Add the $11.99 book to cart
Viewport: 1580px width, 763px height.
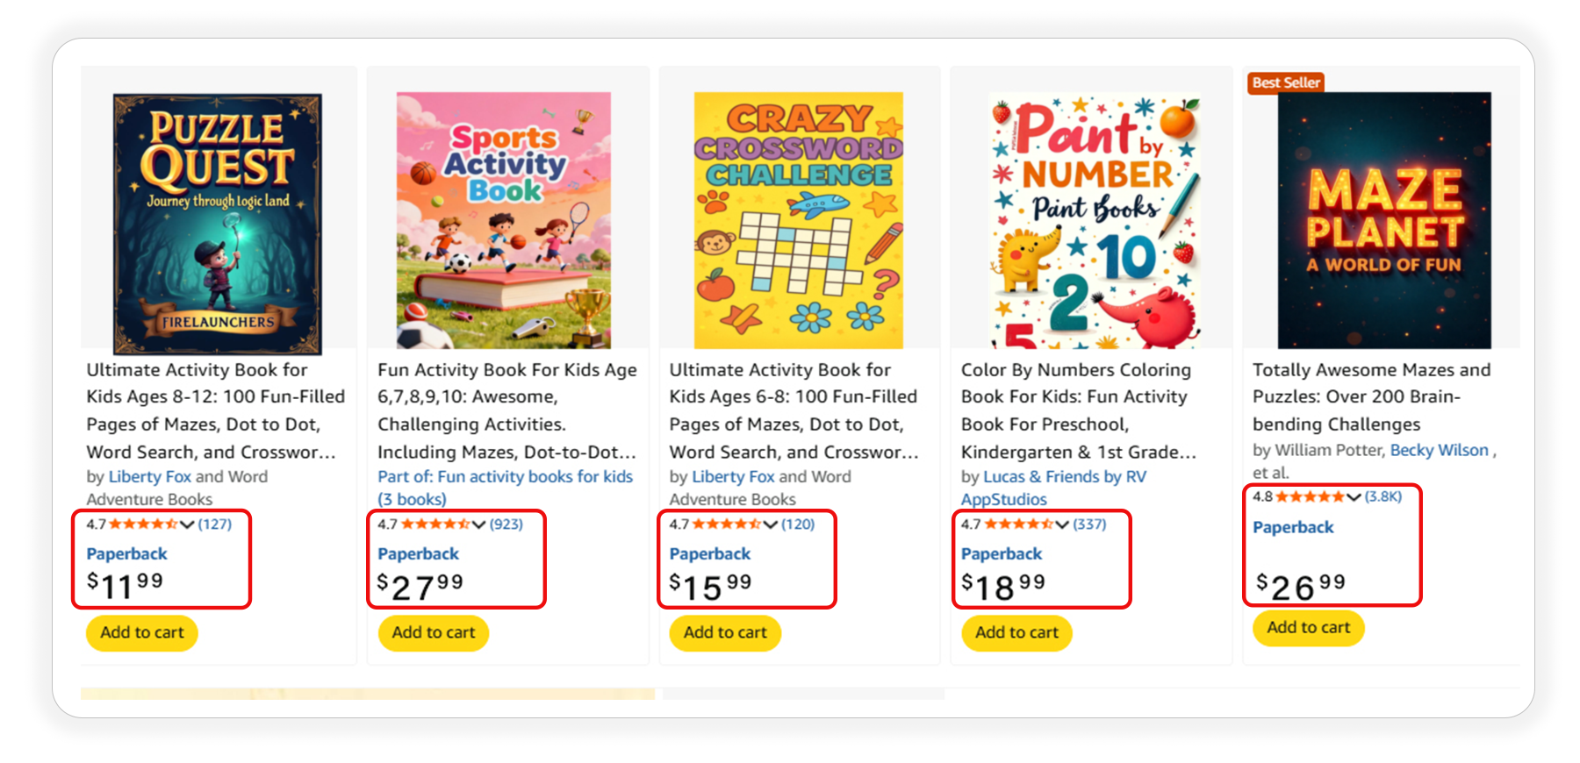142,632
